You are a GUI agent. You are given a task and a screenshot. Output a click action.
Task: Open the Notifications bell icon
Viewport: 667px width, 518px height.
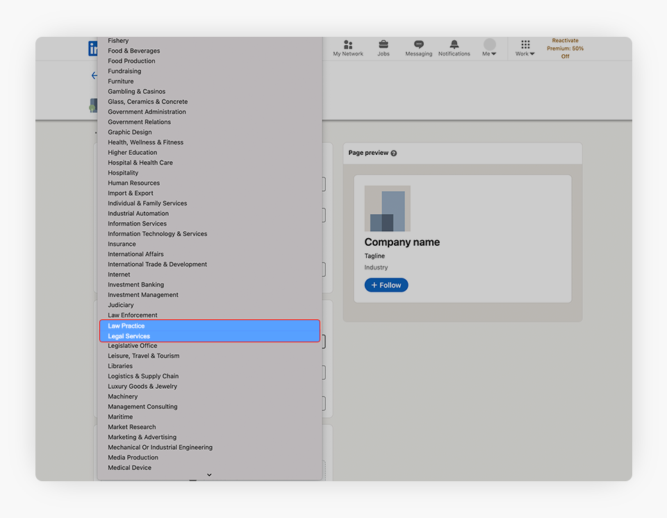click(454, 44)
